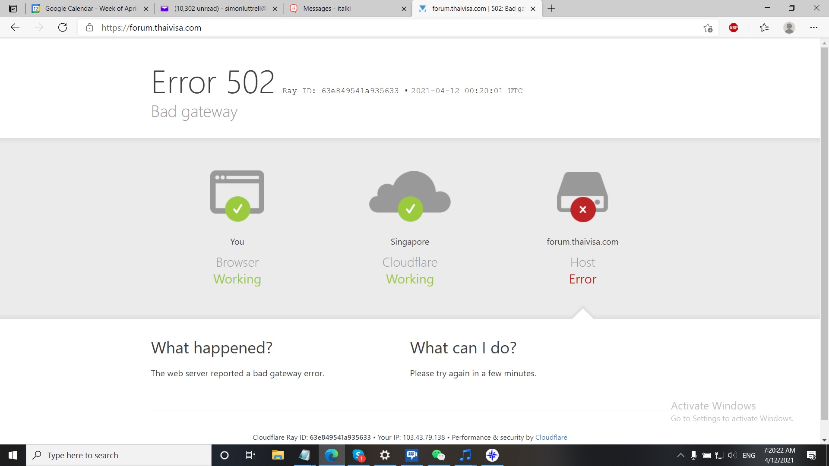Open a new browser tab
The height and width of the screenshot is (466, 829).
(x=551, y=8)
